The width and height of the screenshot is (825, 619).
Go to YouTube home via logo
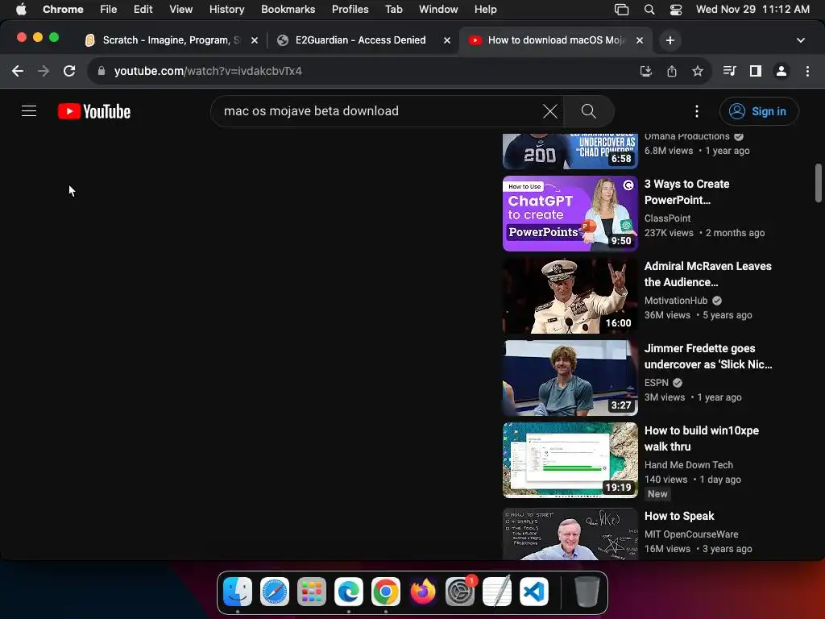click(94, 111)
